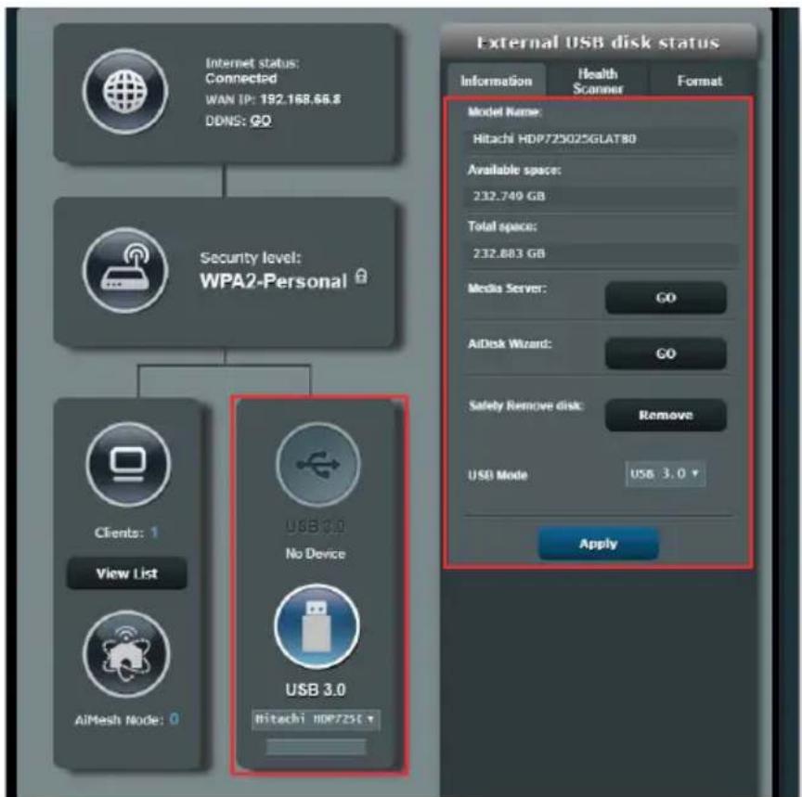The image size is (802, 797).
Task: Click the Total space 232.883 GB value
Action: (509, 253)
